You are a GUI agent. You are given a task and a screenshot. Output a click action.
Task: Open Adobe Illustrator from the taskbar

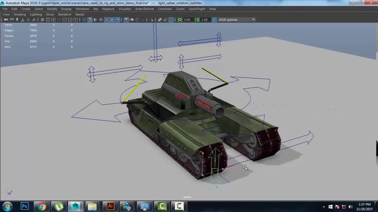click(110, 206)
